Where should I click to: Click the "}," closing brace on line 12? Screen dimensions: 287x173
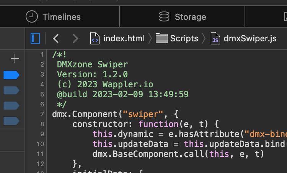coord(77,164)
